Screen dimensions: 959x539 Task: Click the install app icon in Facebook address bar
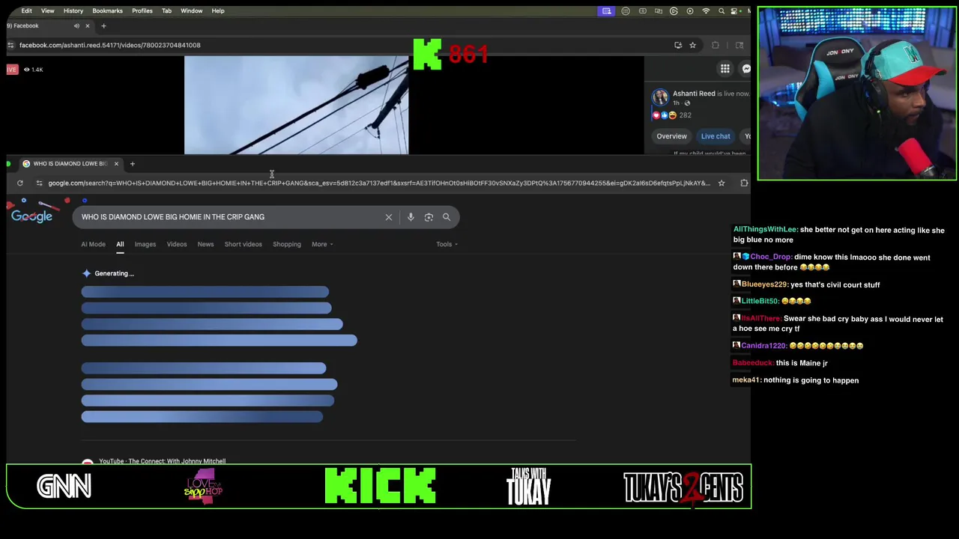(x=678, y=45)
